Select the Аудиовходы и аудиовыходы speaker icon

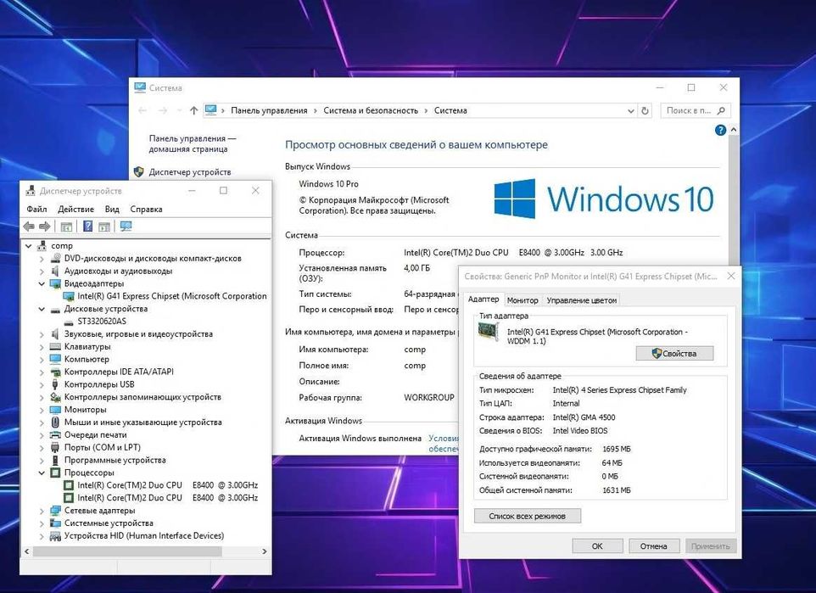pos(55,271)
